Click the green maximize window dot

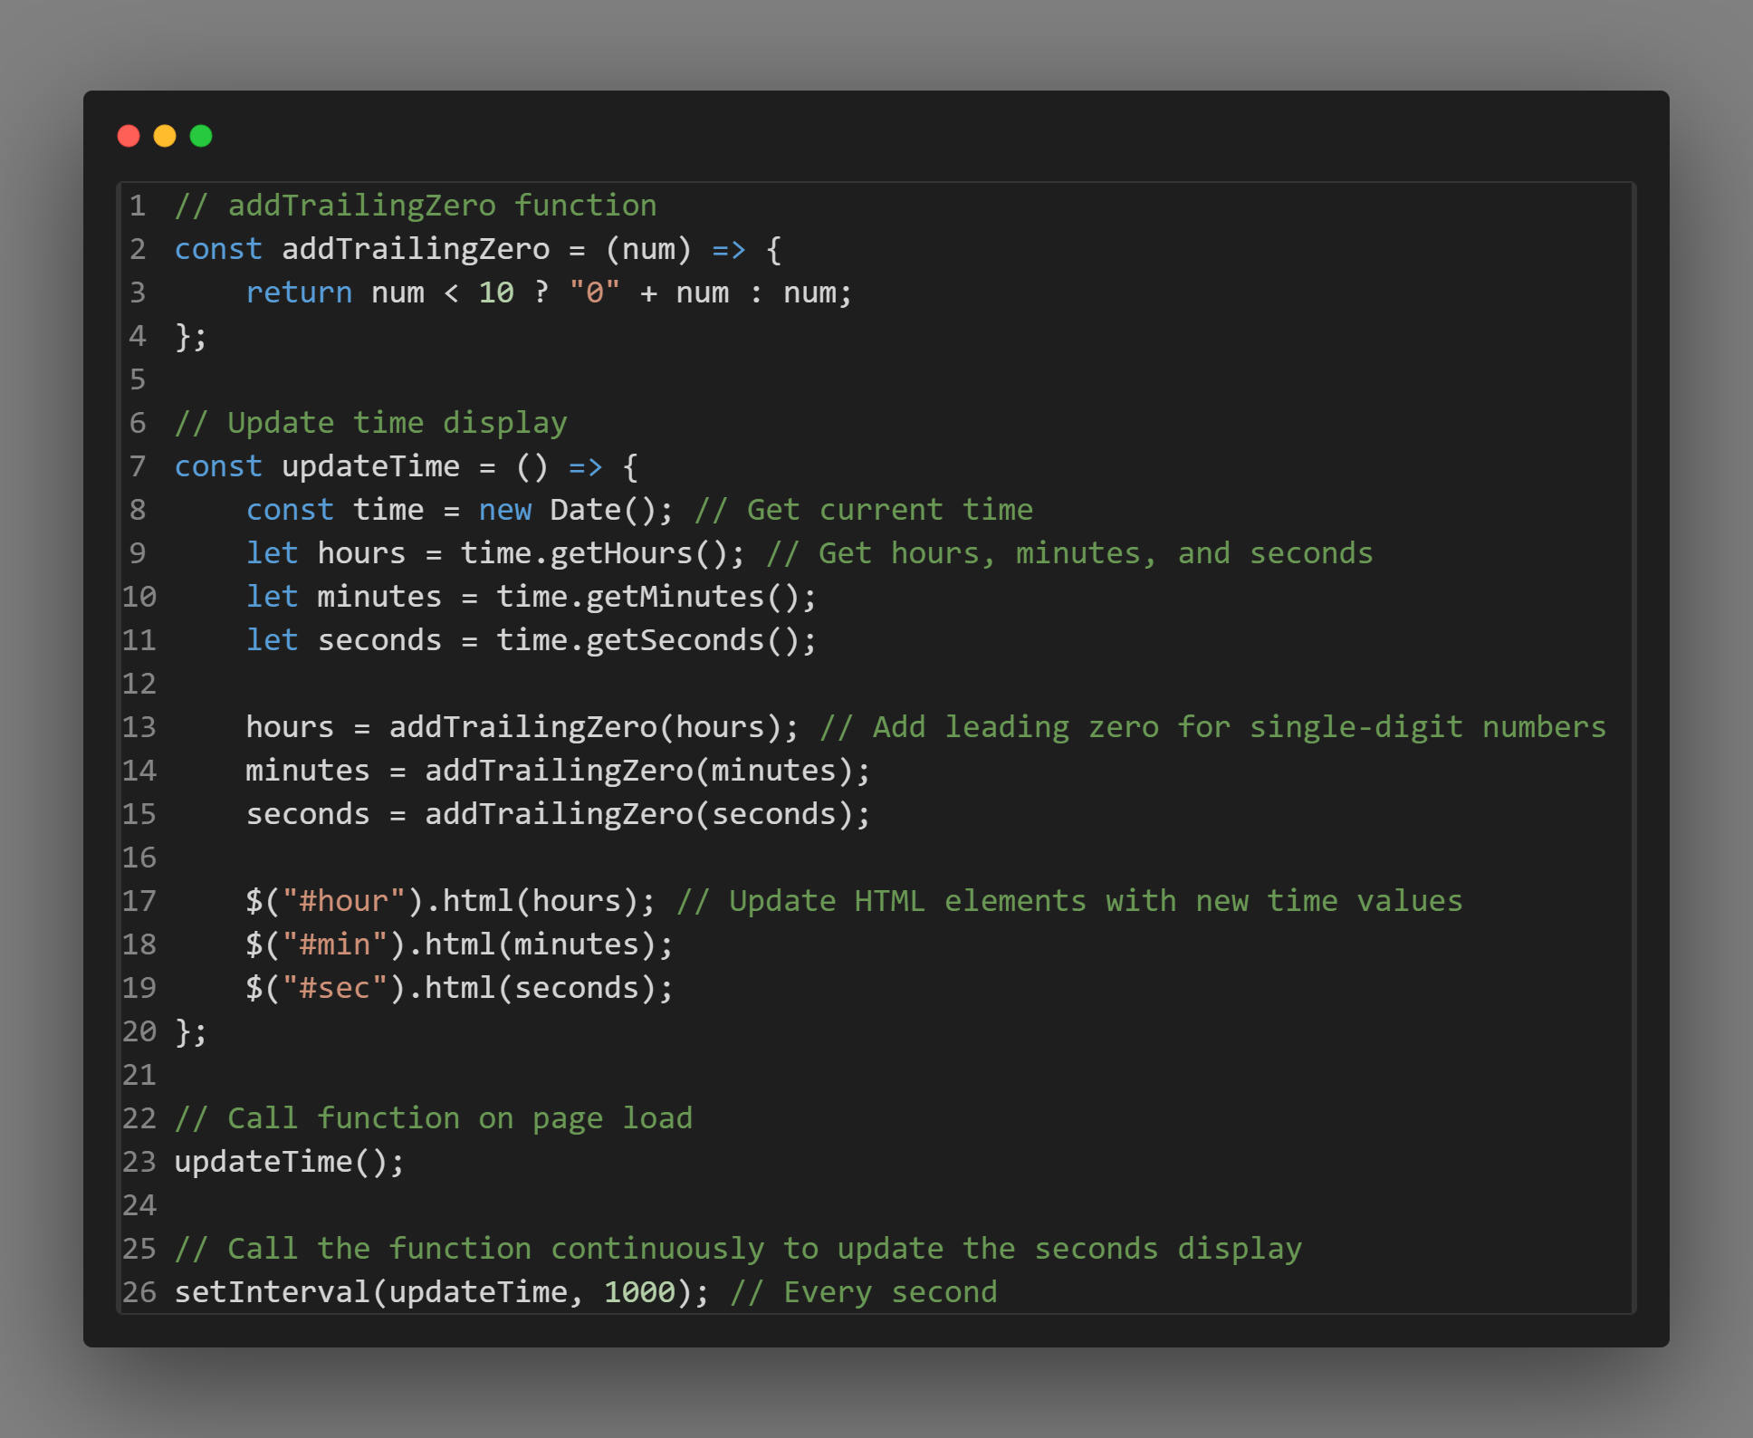pyautogui.click(x=201, y=136)
